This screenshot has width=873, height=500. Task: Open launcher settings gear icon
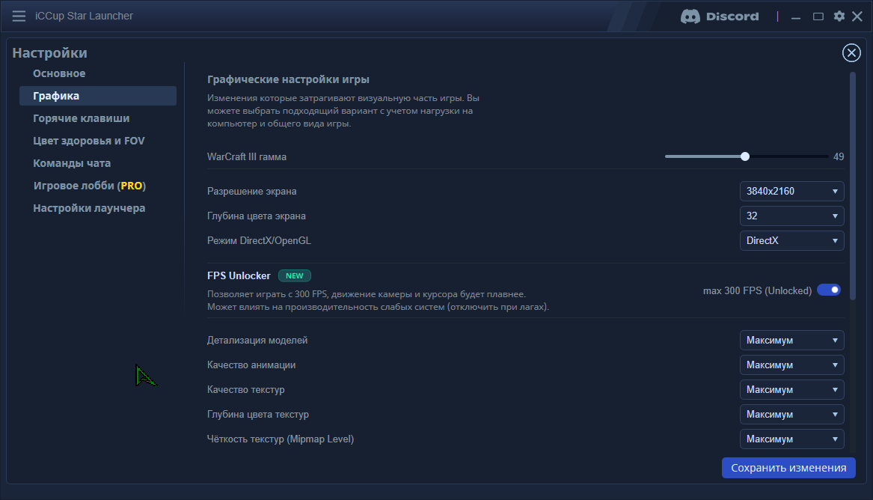(x=839, y=16)
